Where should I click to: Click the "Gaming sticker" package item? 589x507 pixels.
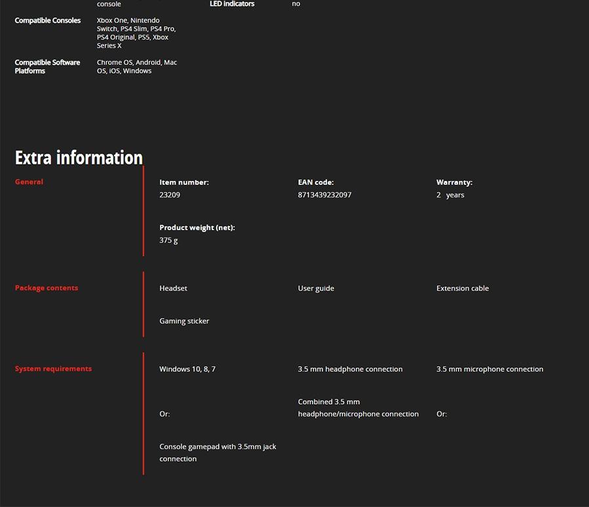(184, 321)
